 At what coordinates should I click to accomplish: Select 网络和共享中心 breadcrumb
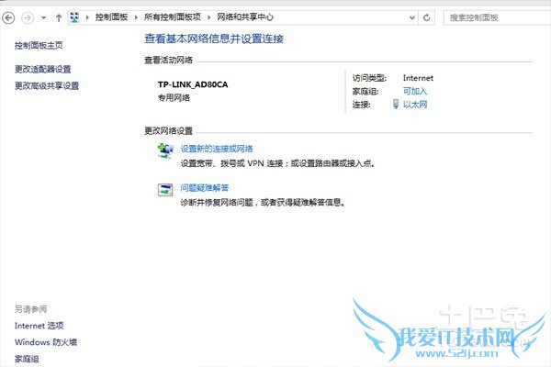245,17
